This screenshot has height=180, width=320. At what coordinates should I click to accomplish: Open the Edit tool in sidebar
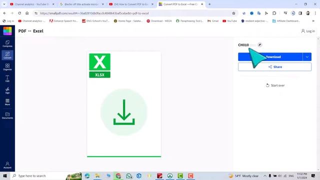click(7, 78)
